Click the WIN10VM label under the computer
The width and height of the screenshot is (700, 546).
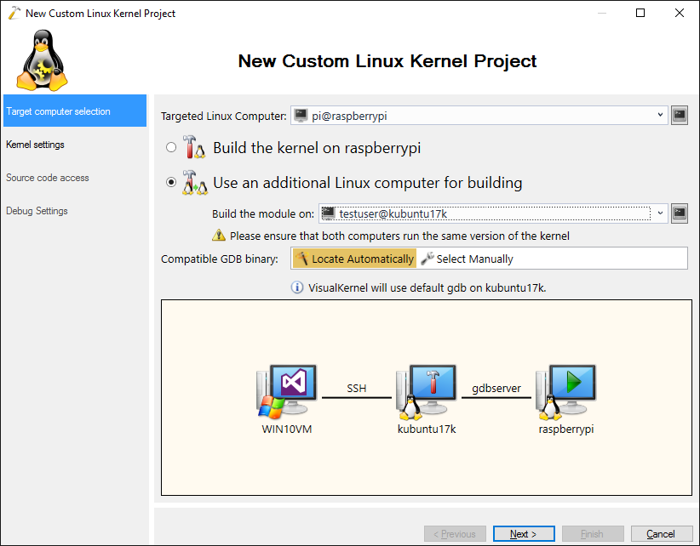click(x=287, y=429)
